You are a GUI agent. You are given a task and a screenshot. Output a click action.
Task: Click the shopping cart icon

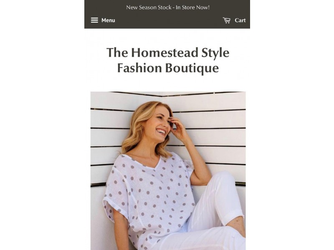tap(226, 20)
